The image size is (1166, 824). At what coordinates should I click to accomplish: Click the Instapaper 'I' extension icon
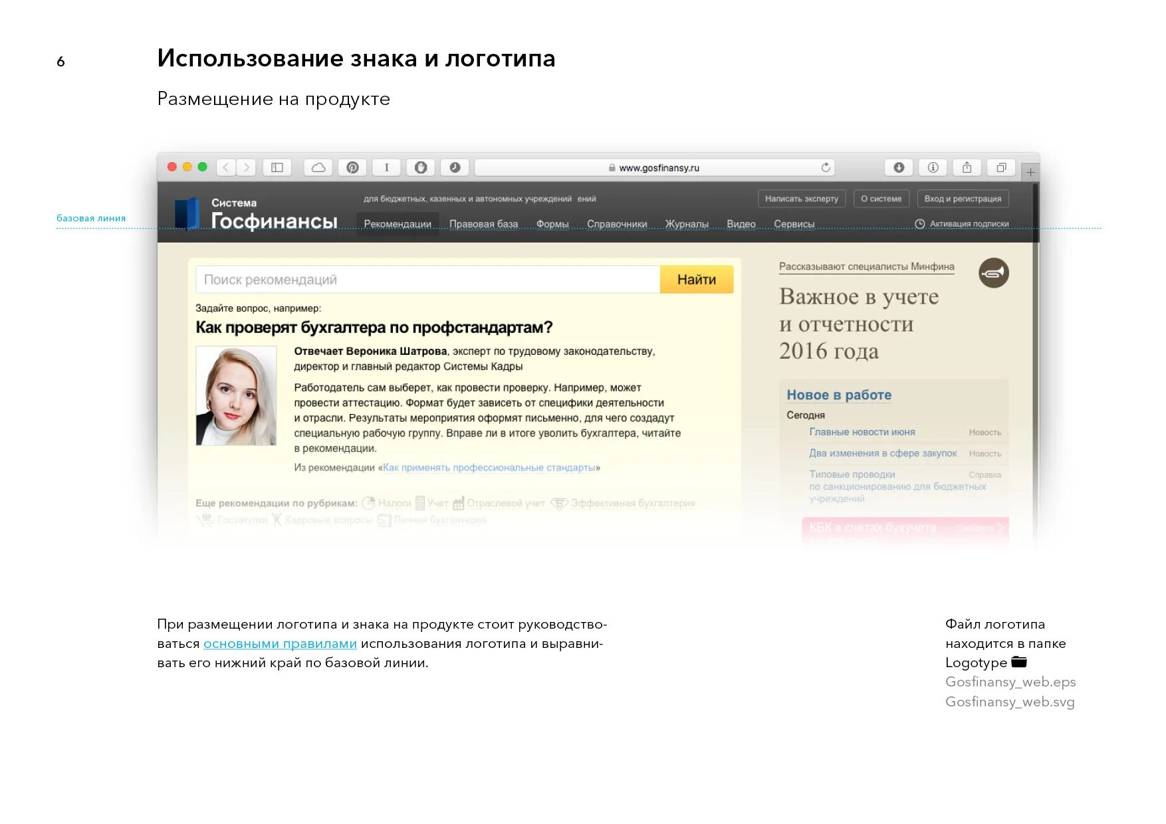pyautogui.click(x=386, y=167)
